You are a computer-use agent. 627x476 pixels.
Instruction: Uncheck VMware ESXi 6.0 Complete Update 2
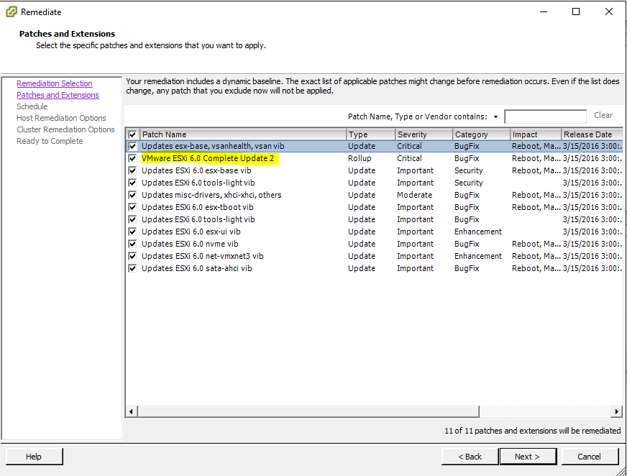(132, 158)
